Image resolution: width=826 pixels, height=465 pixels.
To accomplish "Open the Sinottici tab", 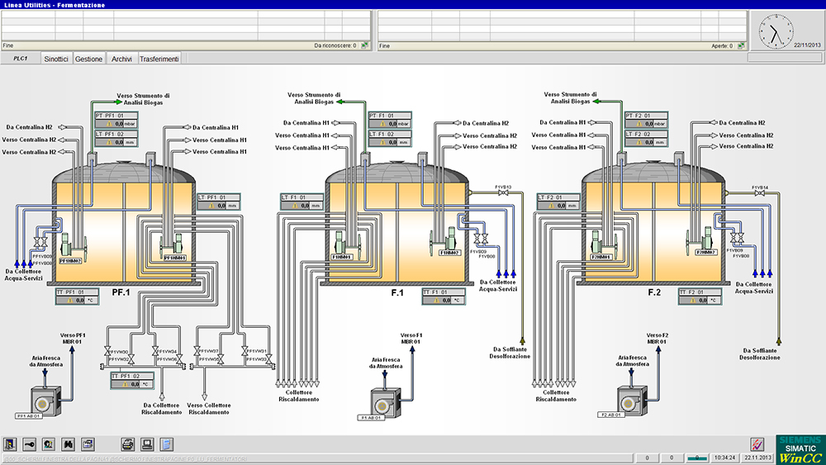I will (x=56, y=59).
